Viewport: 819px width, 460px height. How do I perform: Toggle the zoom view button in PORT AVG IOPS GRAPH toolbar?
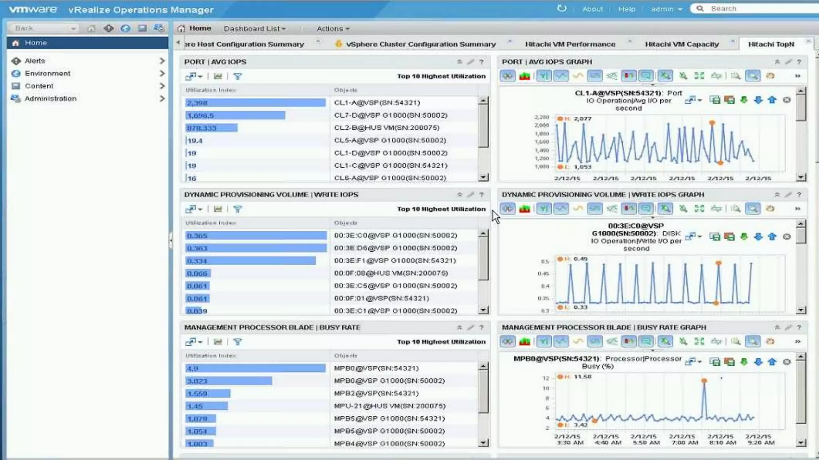[x=753, y=76]
